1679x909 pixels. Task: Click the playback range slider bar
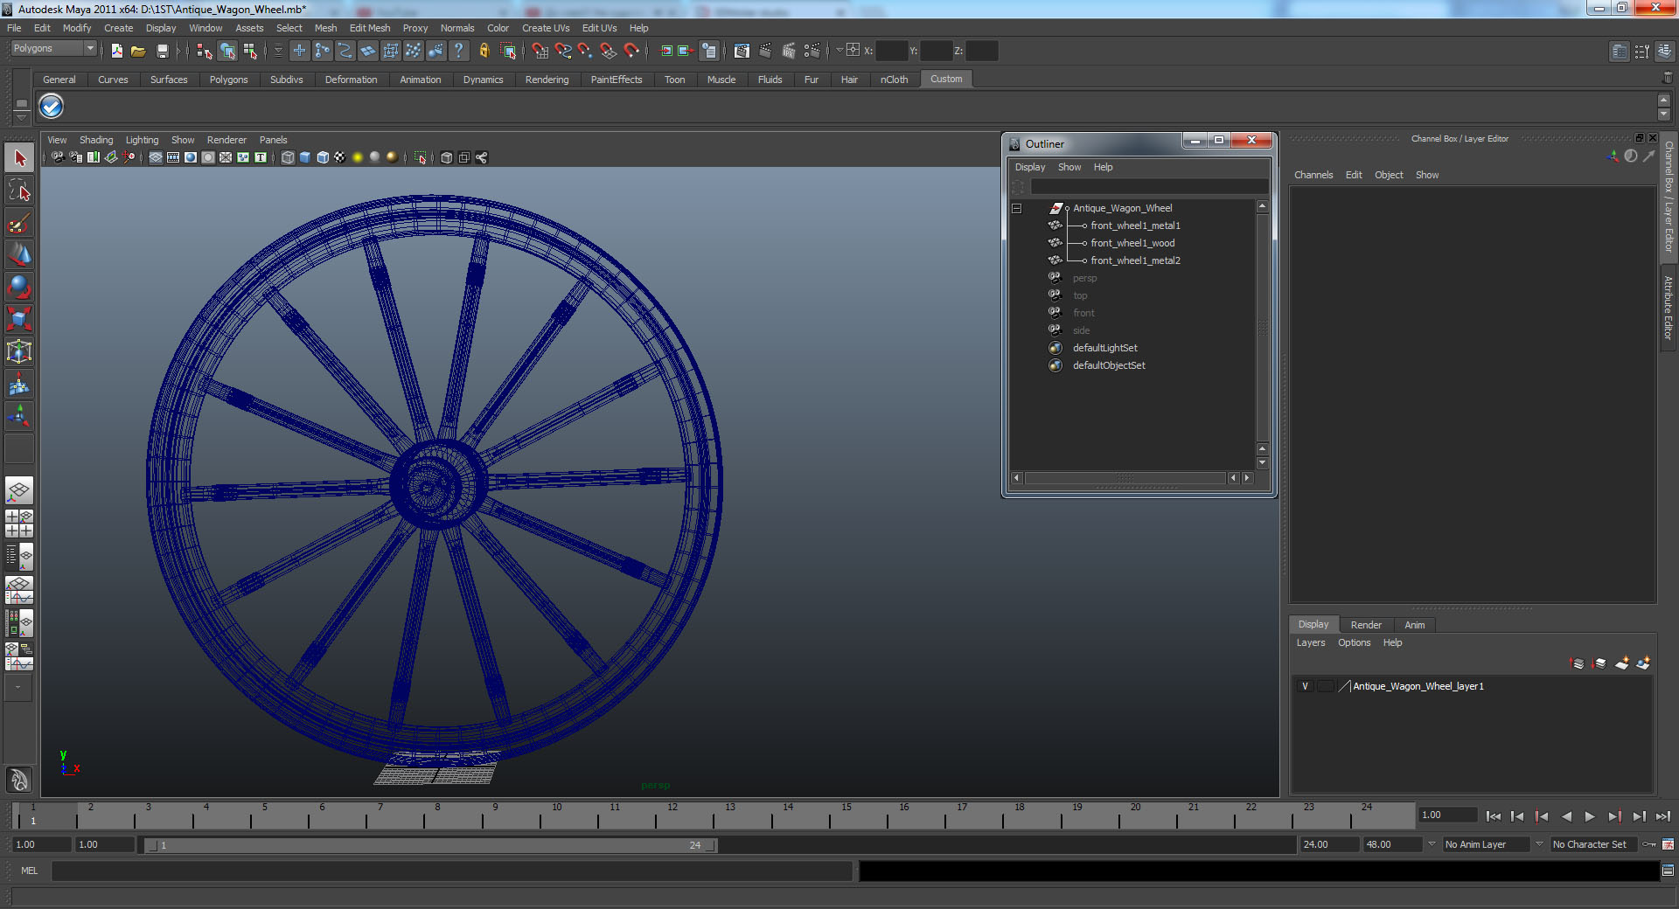click(x=429, y=845)
